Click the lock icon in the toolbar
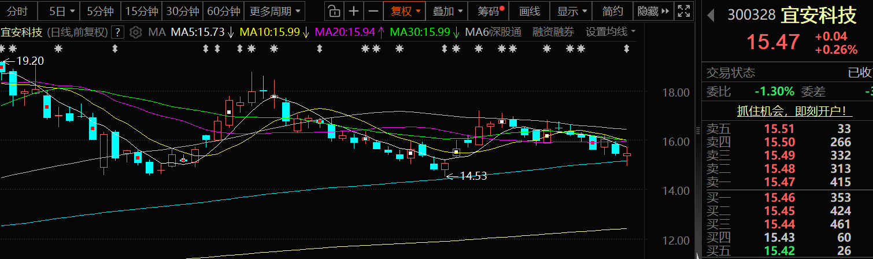This screenshot has width=873, height=259. coord(334,10)
